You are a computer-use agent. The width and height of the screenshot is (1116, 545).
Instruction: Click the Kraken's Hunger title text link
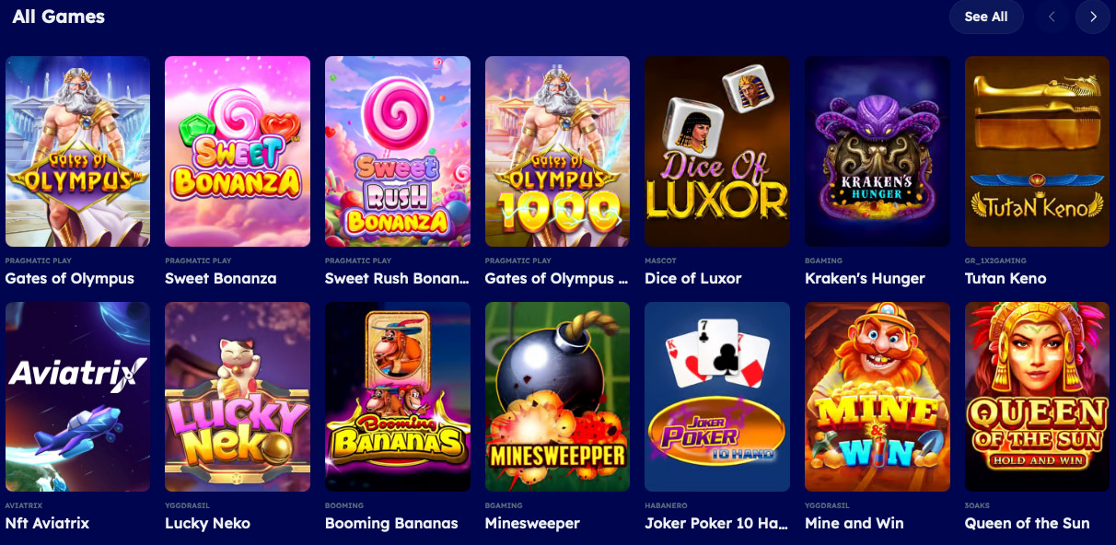865,278
